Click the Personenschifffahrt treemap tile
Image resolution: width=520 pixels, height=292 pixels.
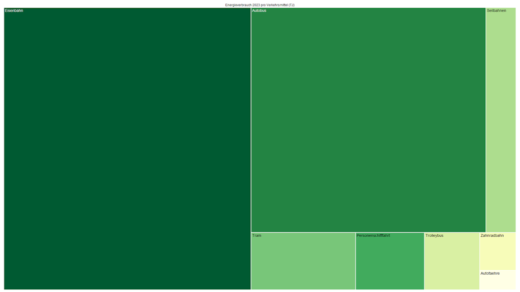[x=390, y=261]
